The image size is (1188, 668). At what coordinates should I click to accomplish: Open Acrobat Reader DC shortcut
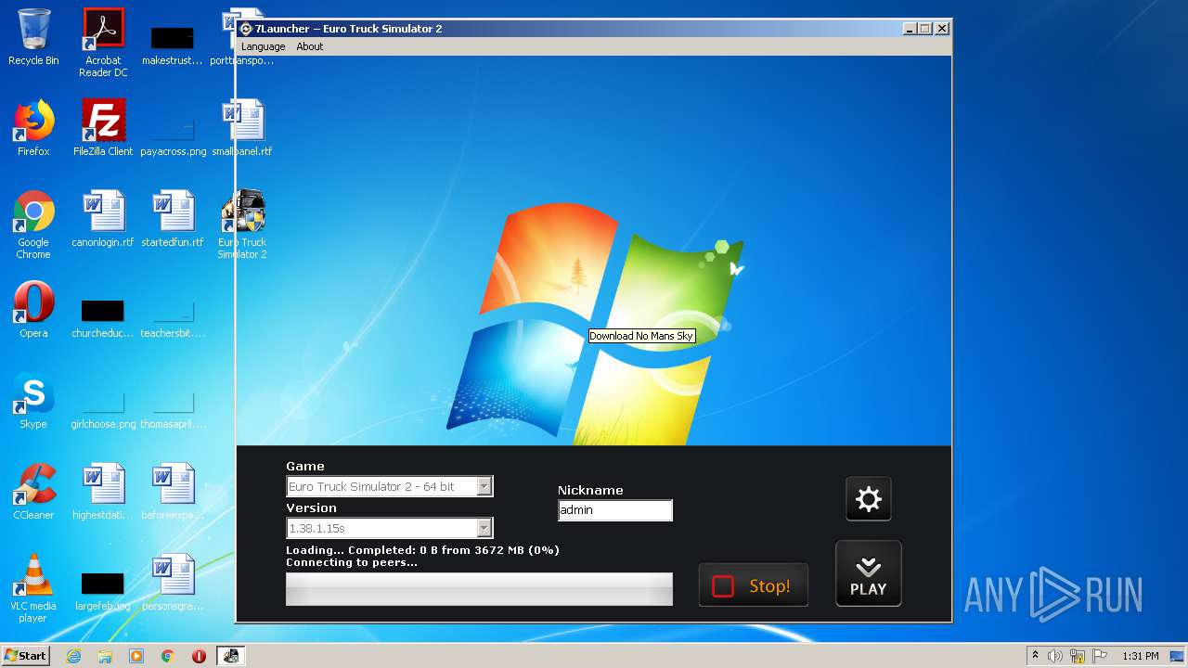click(103, 43)
